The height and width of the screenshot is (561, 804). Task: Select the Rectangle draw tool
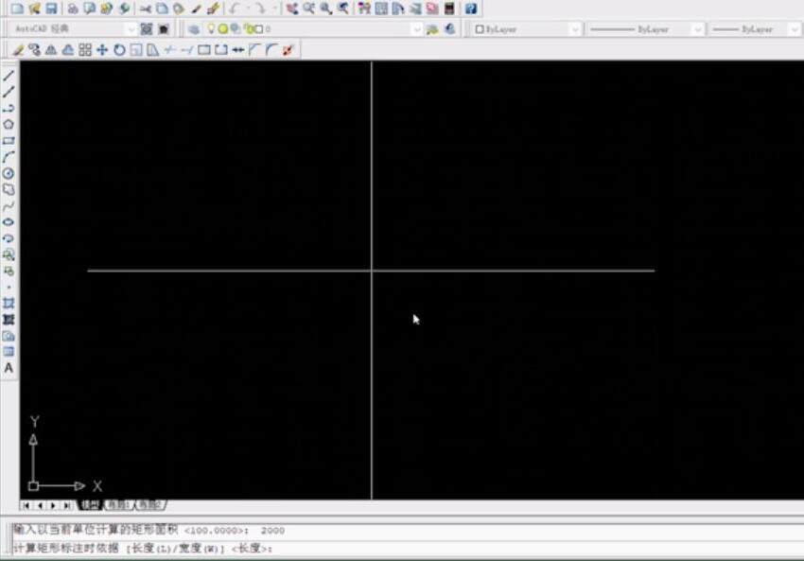9,141
